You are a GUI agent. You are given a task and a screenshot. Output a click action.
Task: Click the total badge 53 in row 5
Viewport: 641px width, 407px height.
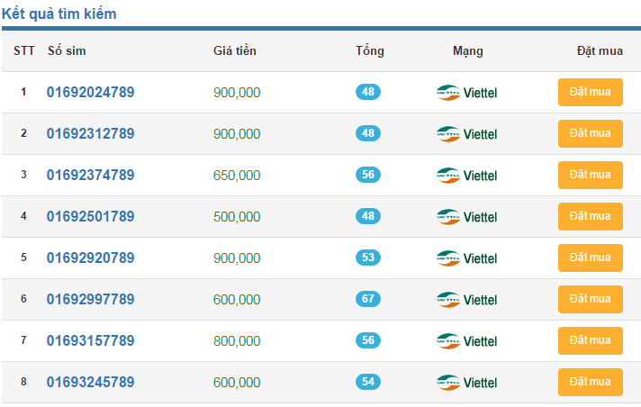367,257
